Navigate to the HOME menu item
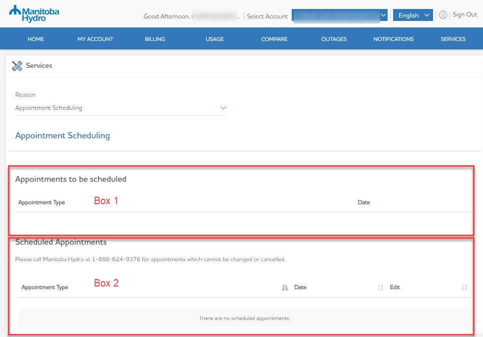 click(x=35, y=39)
